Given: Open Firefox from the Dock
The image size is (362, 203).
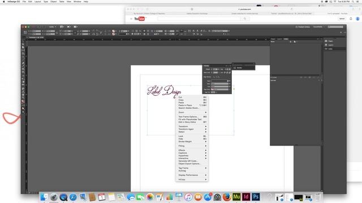Looking at the screenshot, I should click(x=227, y=197).
